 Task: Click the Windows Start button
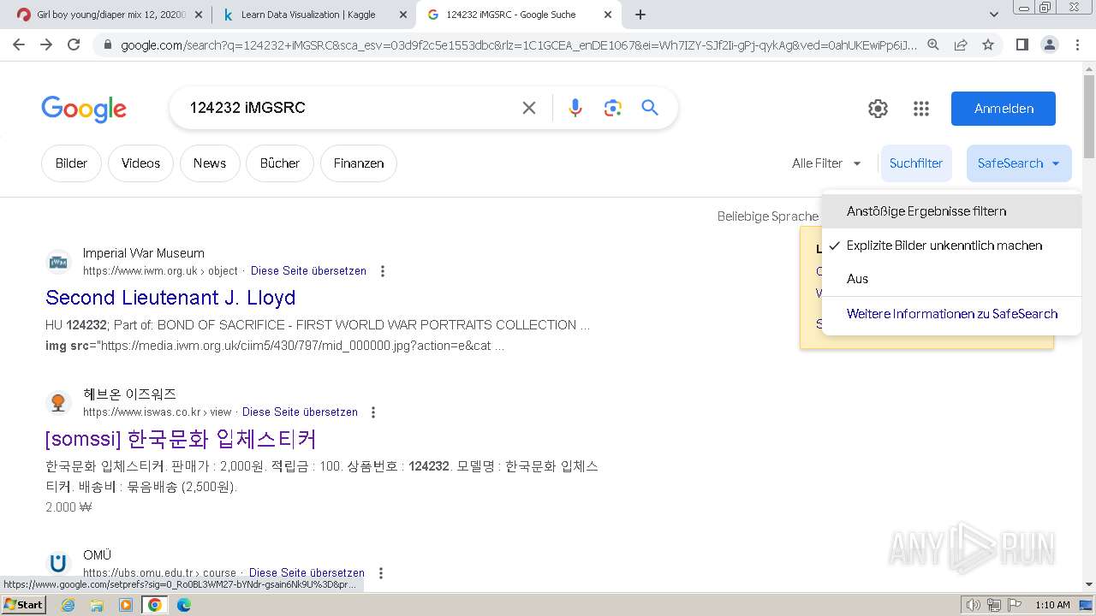tap(24, 605)
